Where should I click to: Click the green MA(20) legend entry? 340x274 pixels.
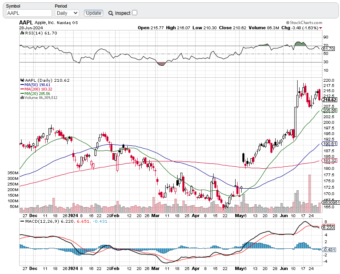(35, 93)
